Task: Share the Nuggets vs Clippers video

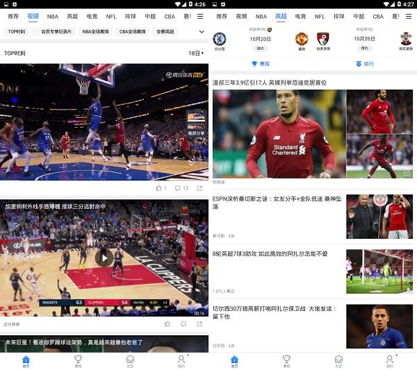Action: click(199, 324)
